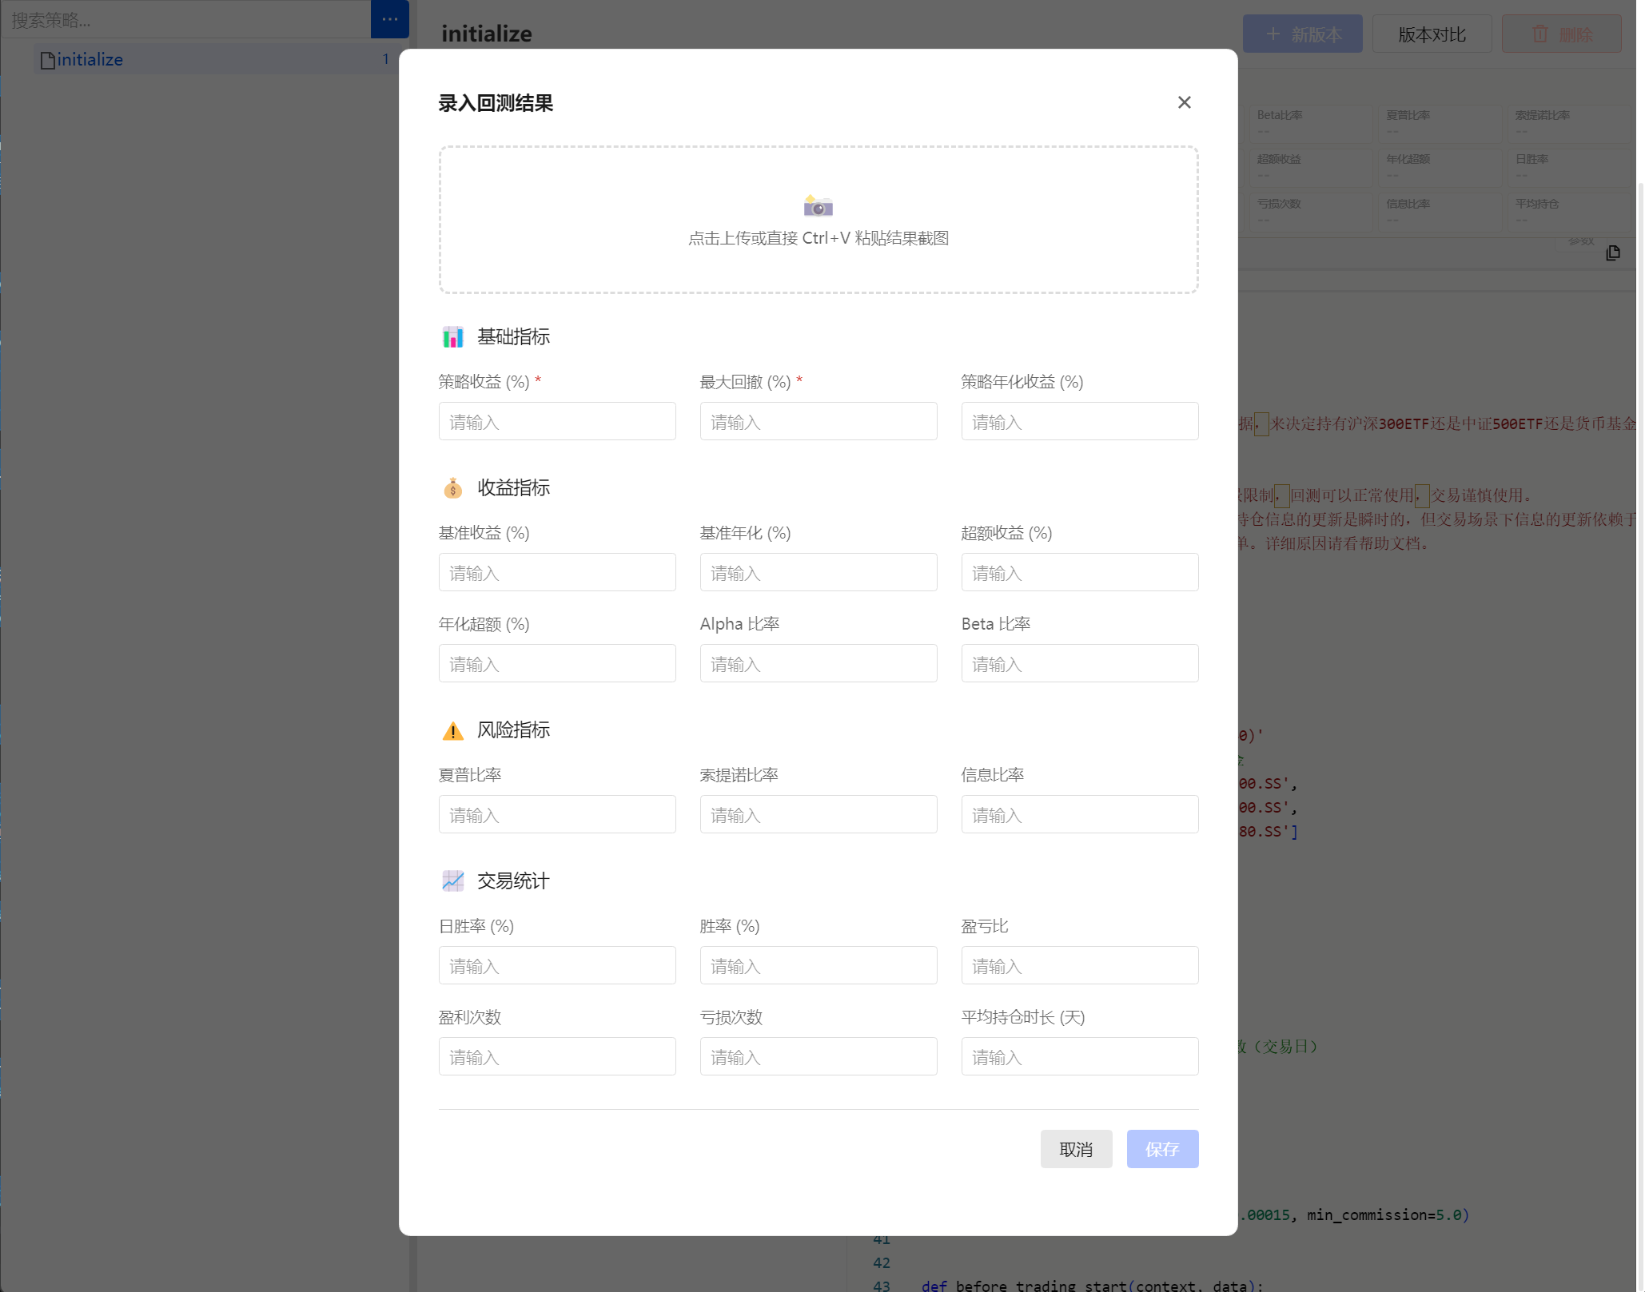Click the 版本对比 button
The width and height of the screenshot is (1645, 1292).
pos(1431,34)
